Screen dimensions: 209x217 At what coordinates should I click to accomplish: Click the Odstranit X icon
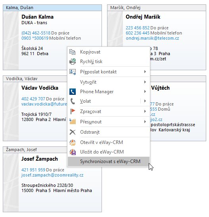coord(73,132)
